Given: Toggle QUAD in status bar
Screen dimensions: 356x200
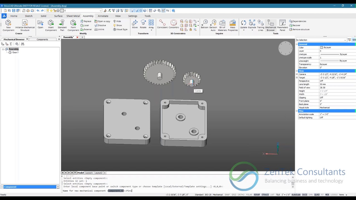Looking at the screenshot, I should [317, 195].
